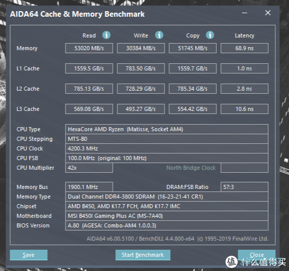Click L2 Cache Read value 785.13 GB/s

click(89, 89)
